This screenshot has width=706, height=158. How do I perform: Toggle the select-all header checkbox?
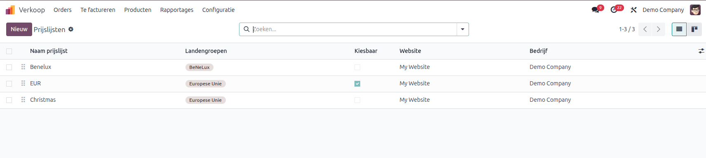pos(9,51)
